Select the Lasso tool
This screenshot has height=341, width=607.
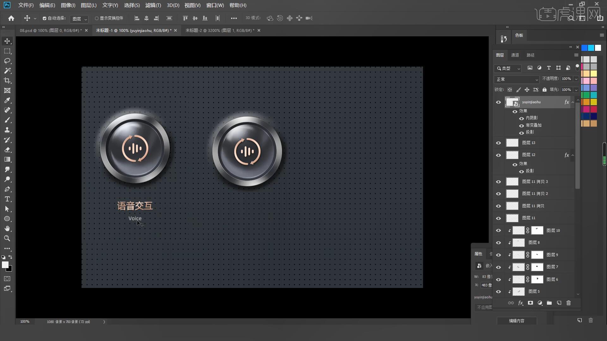click(x=7, y=61)
